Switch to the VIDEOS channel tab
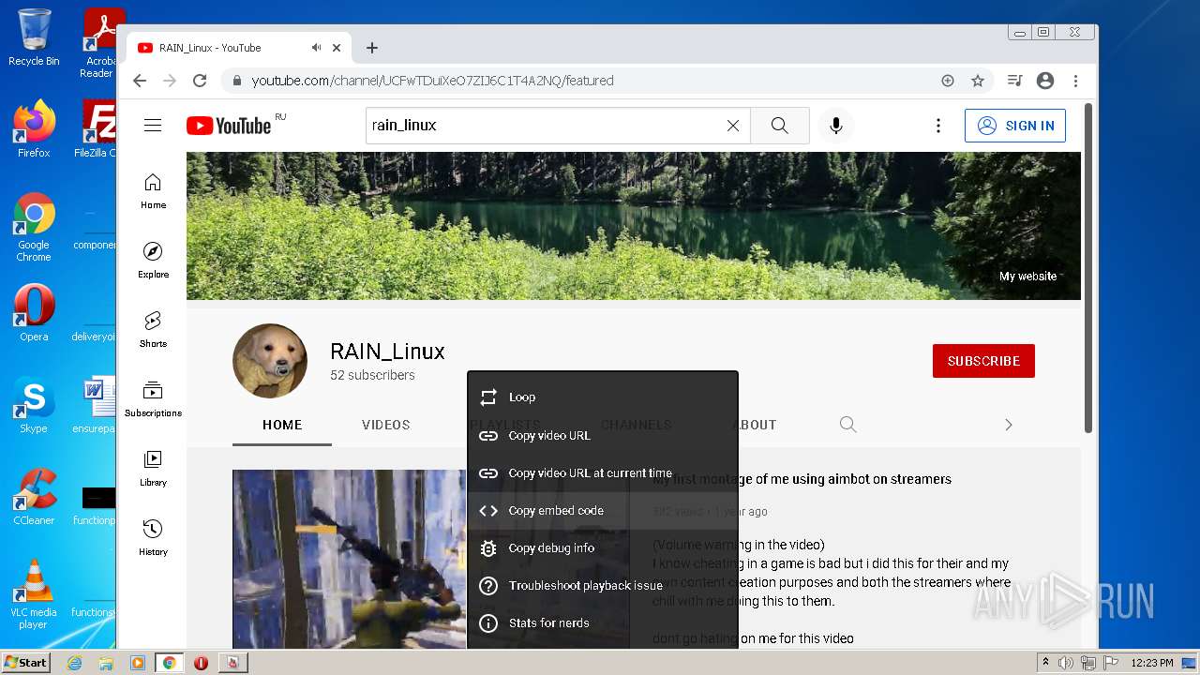The image size is (1200, 675). 386,425
